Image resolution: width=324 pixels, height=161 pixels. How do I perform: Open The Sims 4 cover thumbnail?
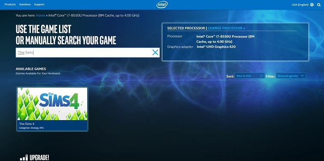[52, 104]
